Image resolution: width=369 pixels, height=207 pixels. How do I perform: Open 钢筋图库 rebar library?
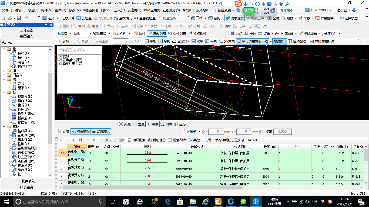click(177, 140)
